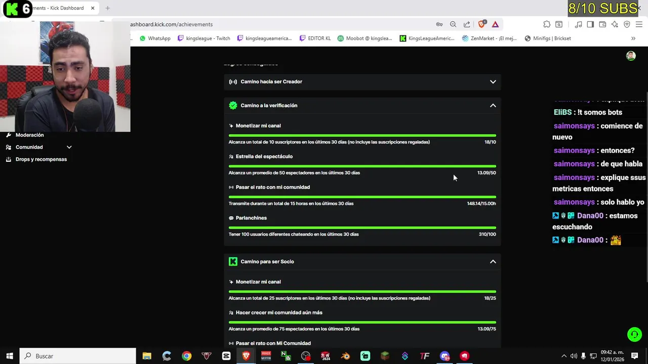Click the Brave Rewards triangle icon

[x=495, y=24]
